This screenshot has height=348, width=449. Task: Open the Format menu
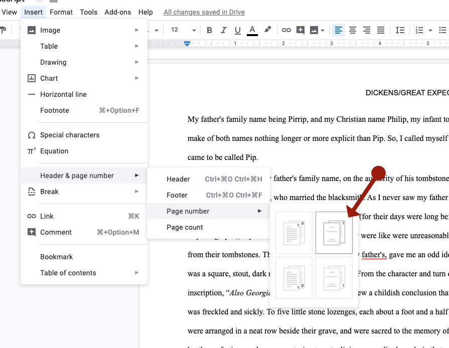[x=61, y=12]
